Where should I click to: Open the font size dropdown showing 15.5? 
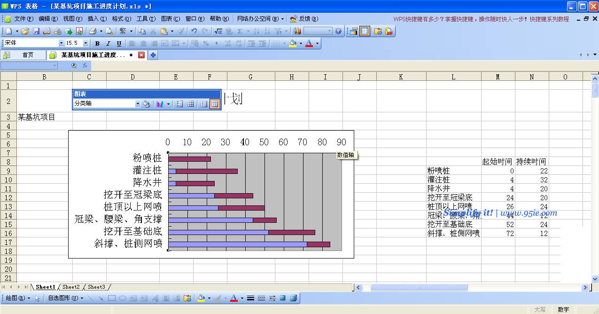click(86, 43)
